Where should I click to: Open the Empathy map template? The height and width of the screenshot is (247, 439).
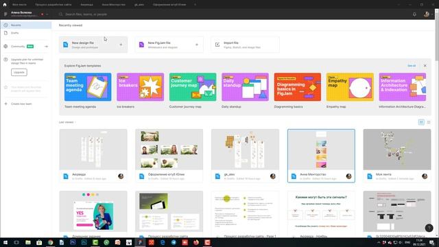point(350,87)
